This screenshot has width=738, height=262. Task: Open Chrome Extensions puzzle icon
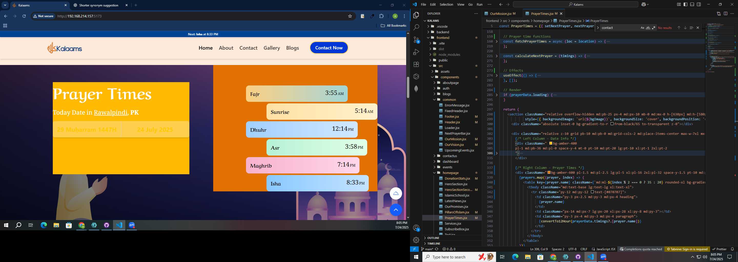[381, 16]
